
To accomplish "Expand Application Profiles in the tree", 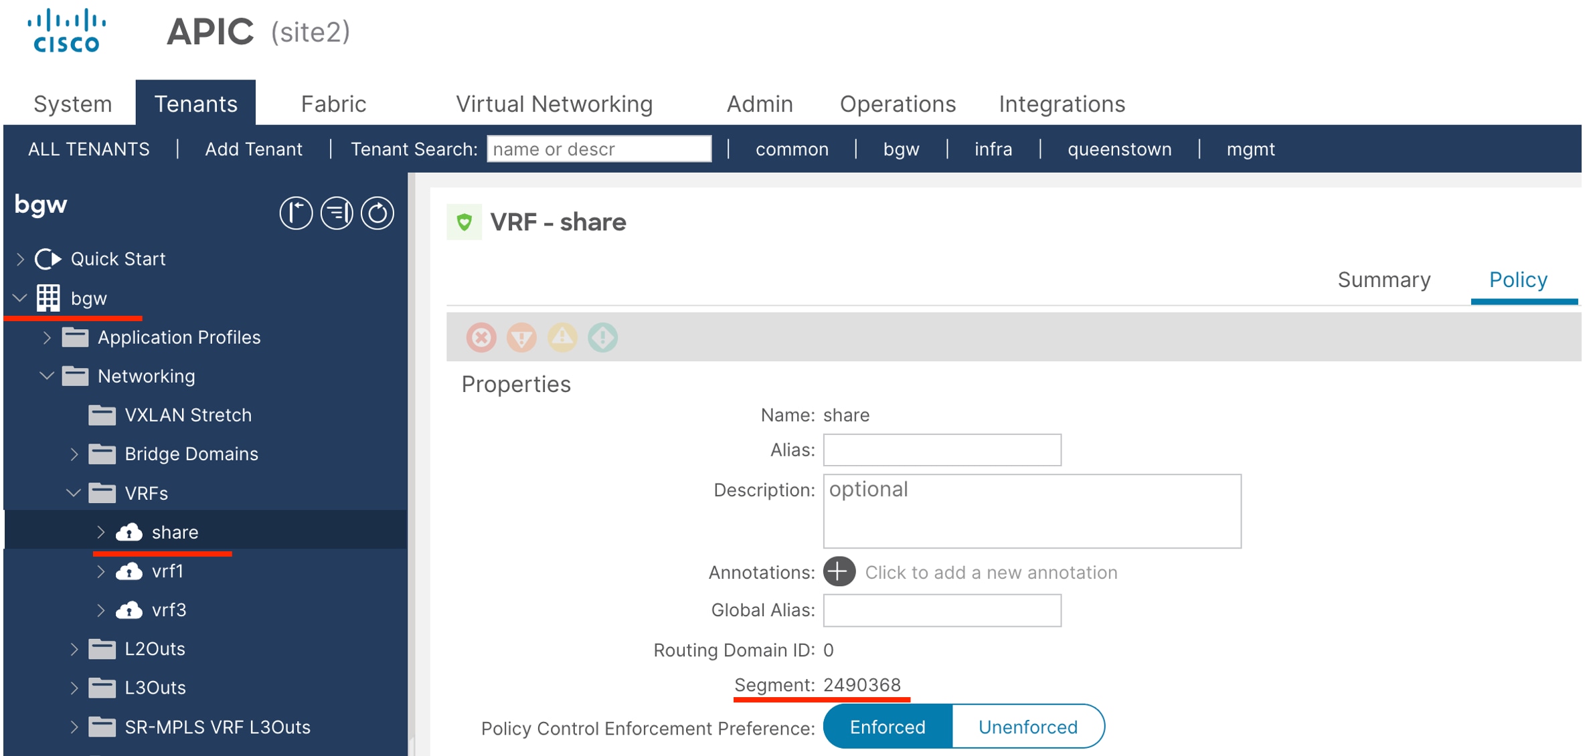I will point(47,337).
